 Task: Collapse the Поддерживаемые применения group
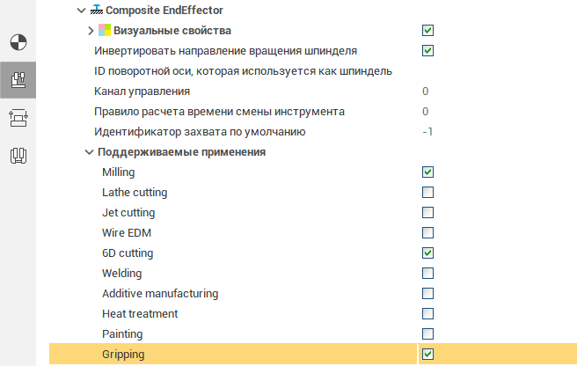click(89, 152)
